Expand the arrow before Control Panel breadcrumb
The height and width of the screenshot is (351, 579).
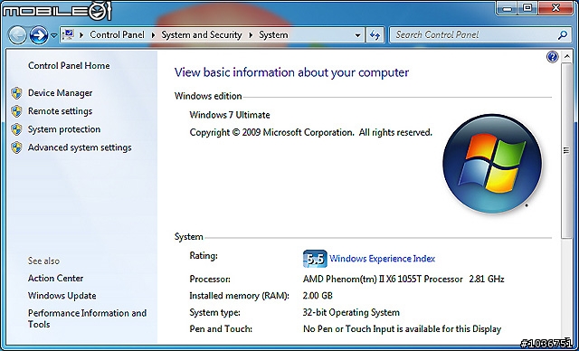pos(81,35)
